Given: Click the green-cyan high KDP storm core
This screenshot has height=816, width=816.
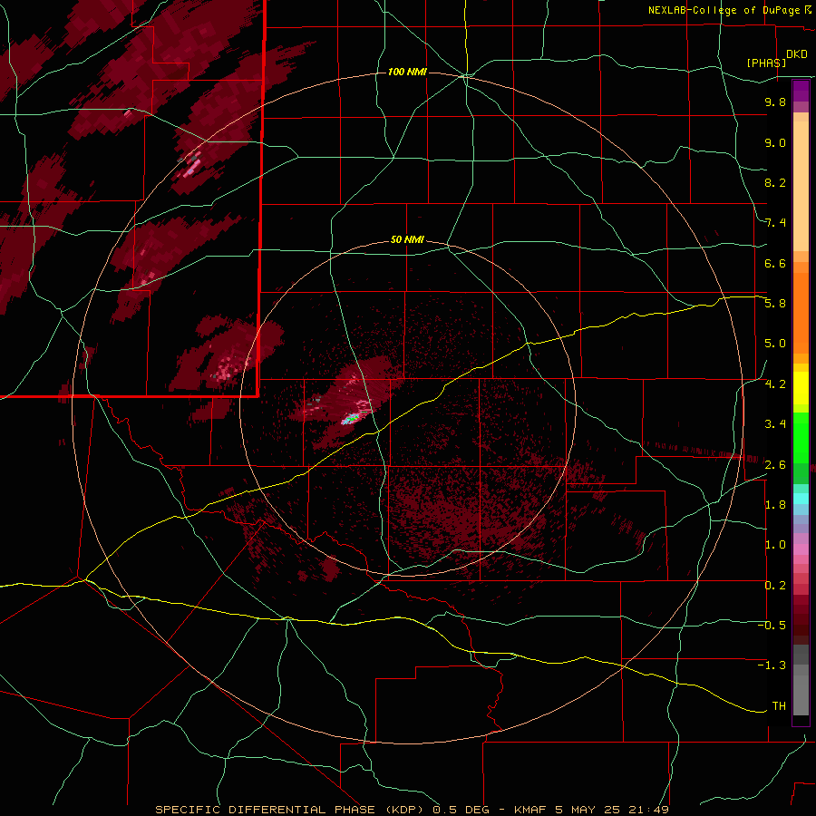Looking at the screenshot, I should [x=352, y=418].
